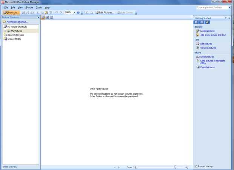
Task: Click Add a new picture shortcut link
Action: pos(213,35)
